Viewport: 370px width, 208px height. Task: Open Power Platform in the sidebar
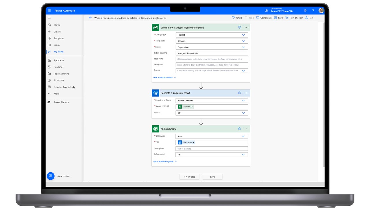click(x=62, y=102)
